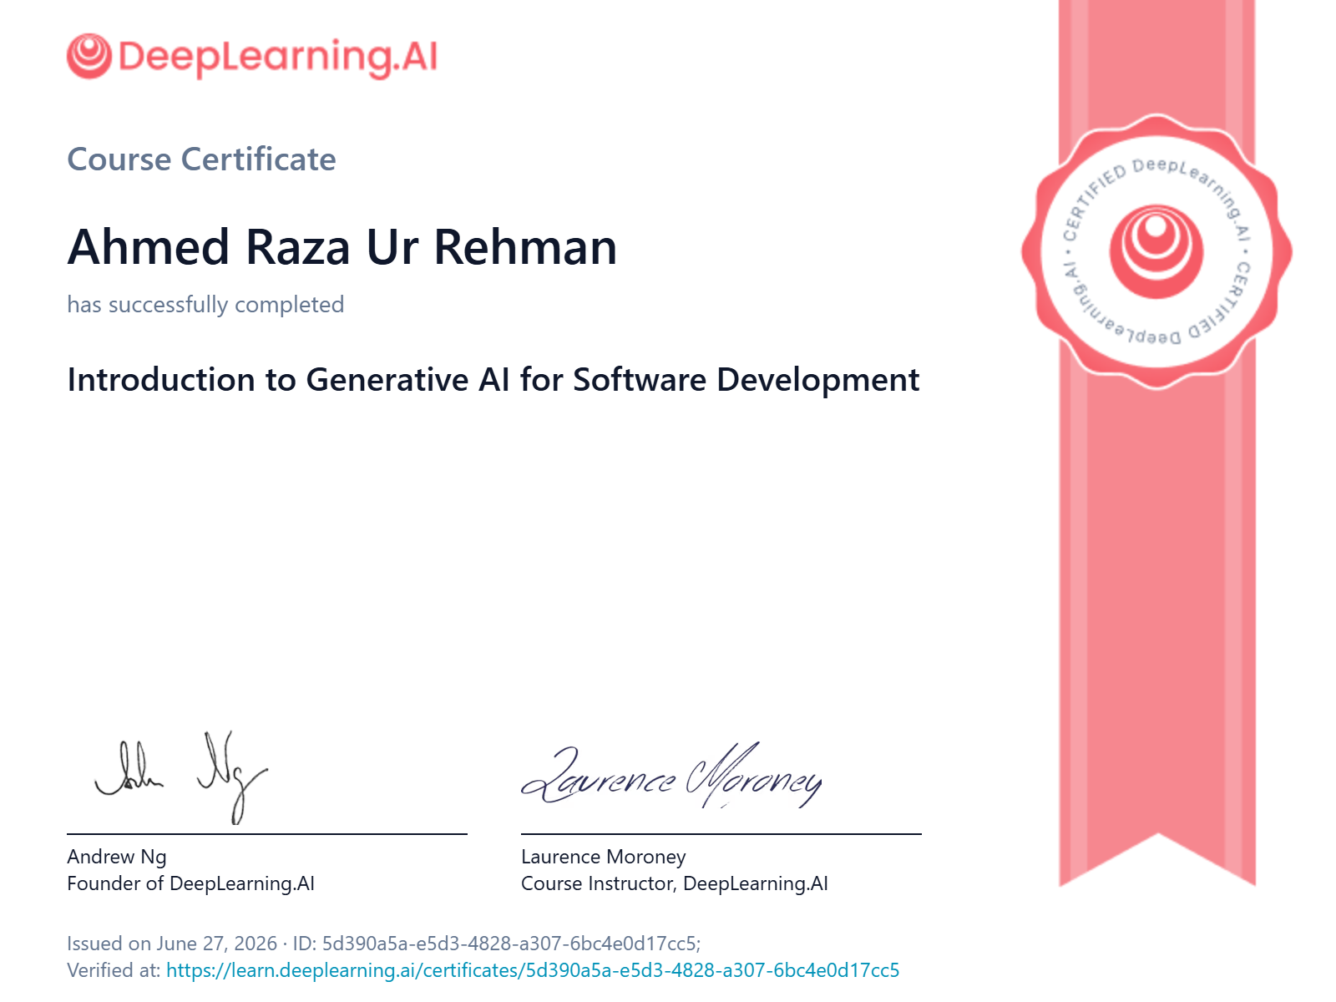Click 'Course Instructor, DeepLearning.AI' text
The width and height of the screenshot is (1336, 1002).
[x=675, y=883]
